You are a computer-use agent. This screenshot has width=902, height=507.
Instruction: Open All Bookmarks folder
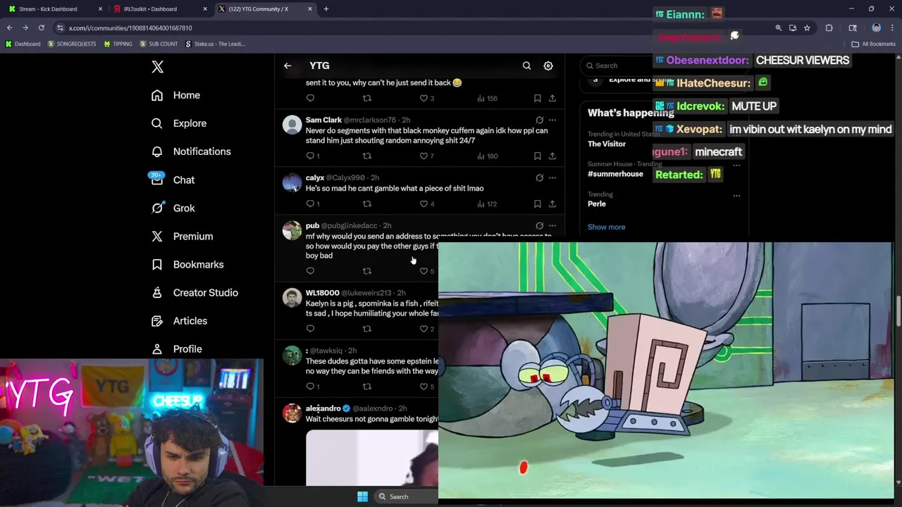point(874,44)
